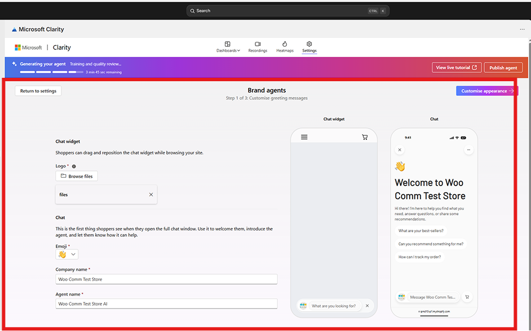This screenshot has width=531, height=331.
Task: Click 'Welcome to Woo Comm Test Store' heading
Action: (x=430, y=189)
